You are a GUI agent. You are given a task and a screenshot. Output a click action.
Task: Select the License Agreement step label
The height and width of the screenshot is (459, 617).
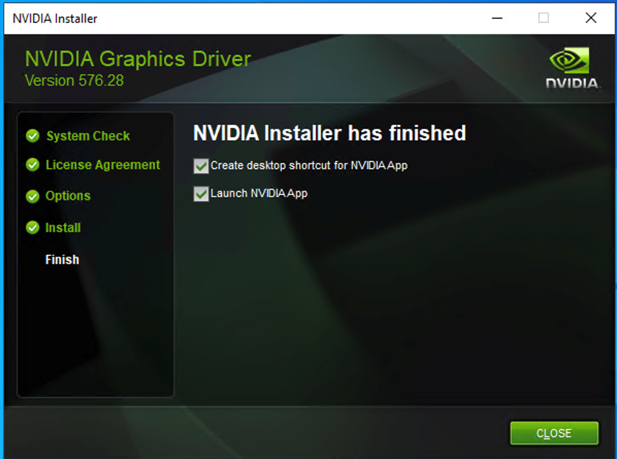pyautogui.click(x=103, y=165)
